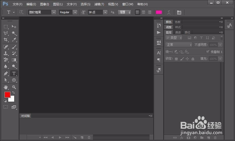Go to next frame in timeline
The height and width of the screenshot is (141, 235).
pyautogui.click(x=67, y=138)
